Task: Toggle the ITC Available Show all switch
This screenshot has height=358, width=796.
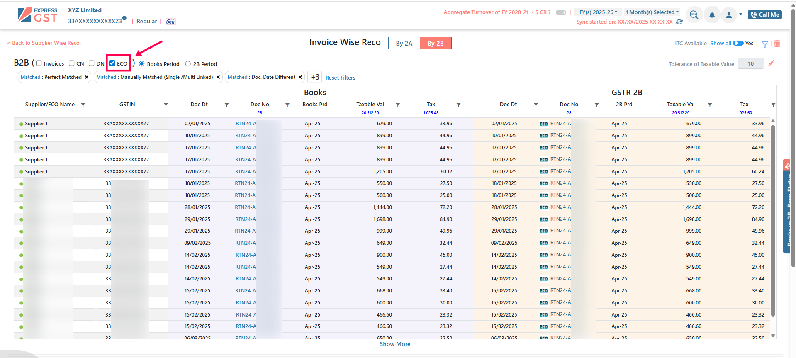Action: pyautogui.click(x=738, y=43)
